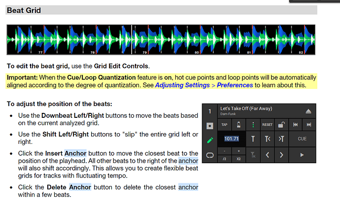340x209 pixels.
Task: Skip to next track button
Action: pyautogui.click(x=309, y=125)
